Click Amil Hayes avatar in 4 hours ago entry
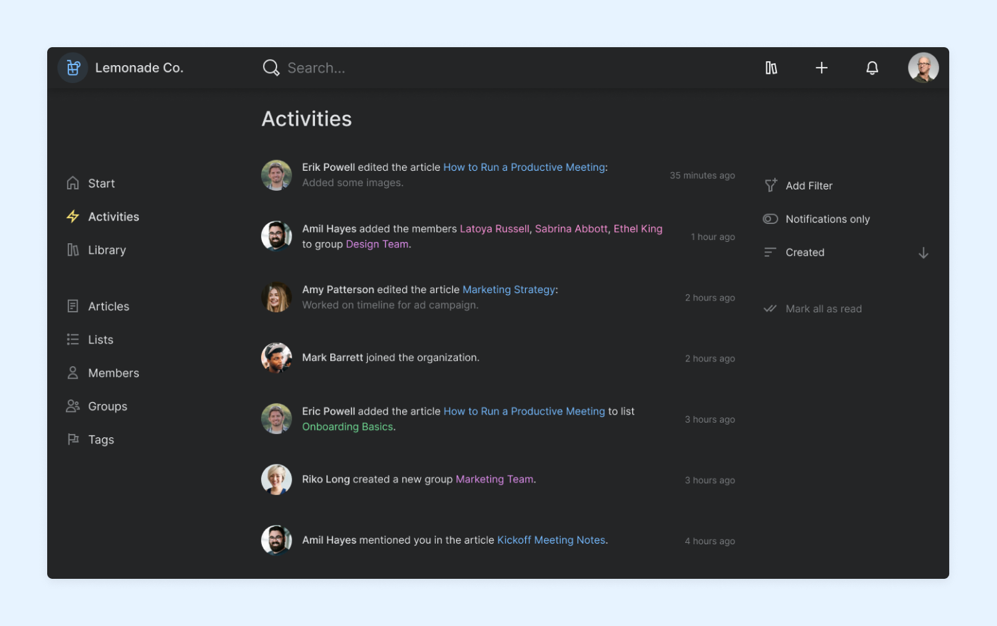The image size is (997, 626). tap(277, 540)
